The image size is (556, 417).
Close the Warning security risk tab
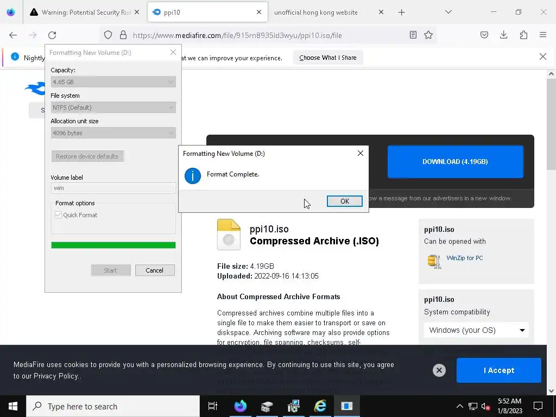[x=137, y=12]
